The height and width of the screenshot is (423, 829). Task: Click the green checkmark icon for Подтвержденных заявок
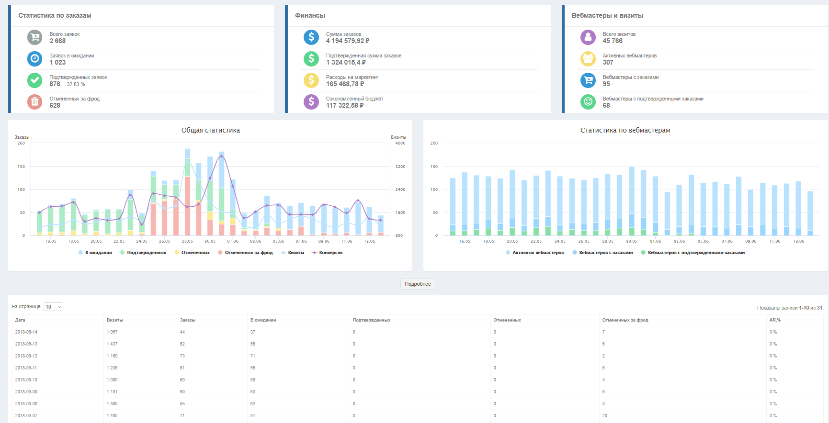pos(34,80)
